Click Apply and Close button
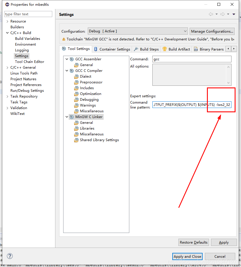 (187, 256)
